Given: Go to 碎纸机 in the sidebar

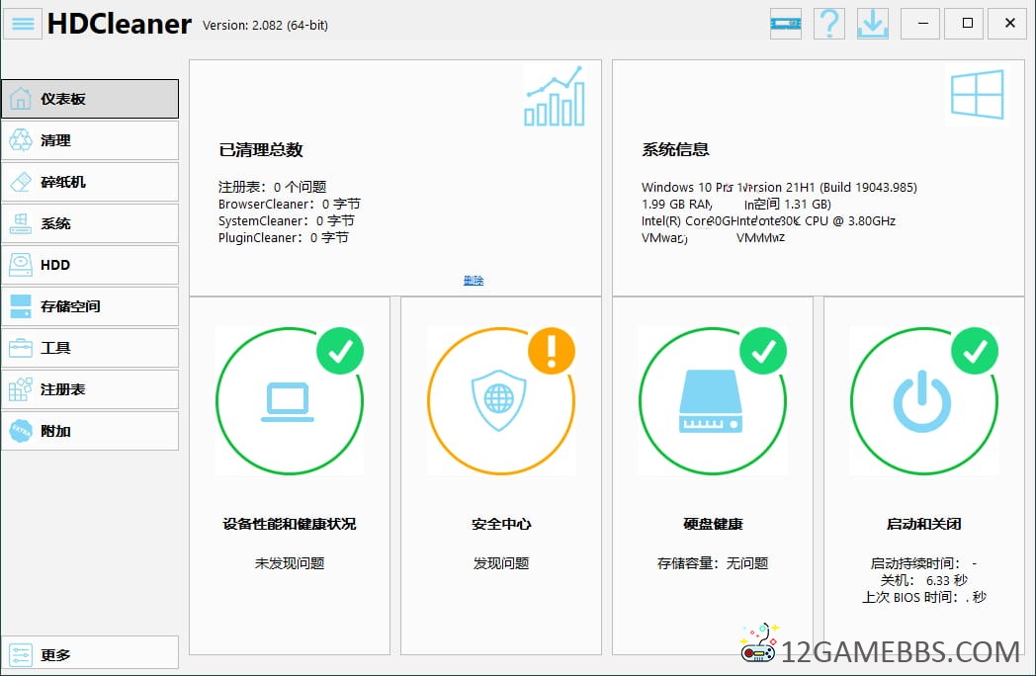Looking at the screenshot, I should point(90,182).
